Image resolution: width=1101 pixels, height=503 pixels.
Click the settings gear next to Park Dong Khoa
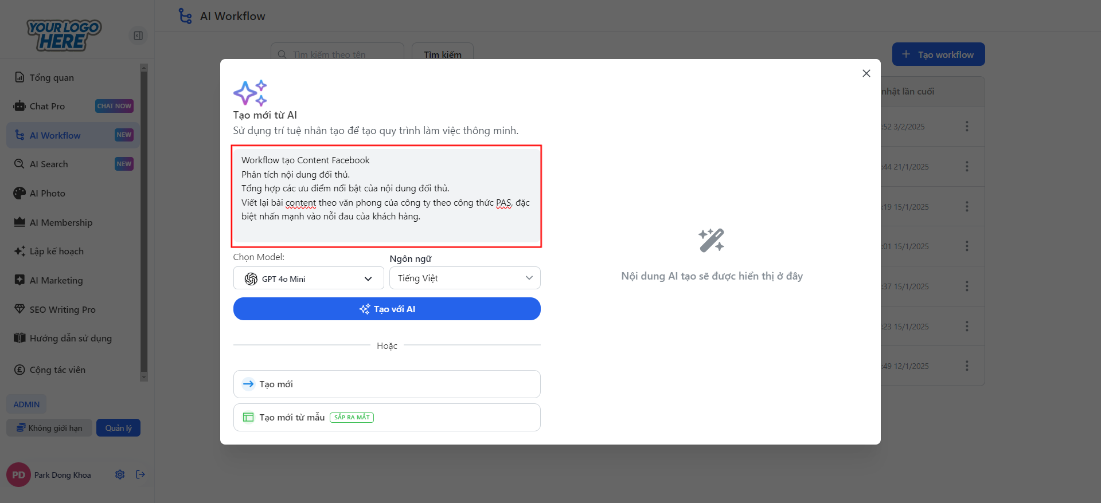120,474
